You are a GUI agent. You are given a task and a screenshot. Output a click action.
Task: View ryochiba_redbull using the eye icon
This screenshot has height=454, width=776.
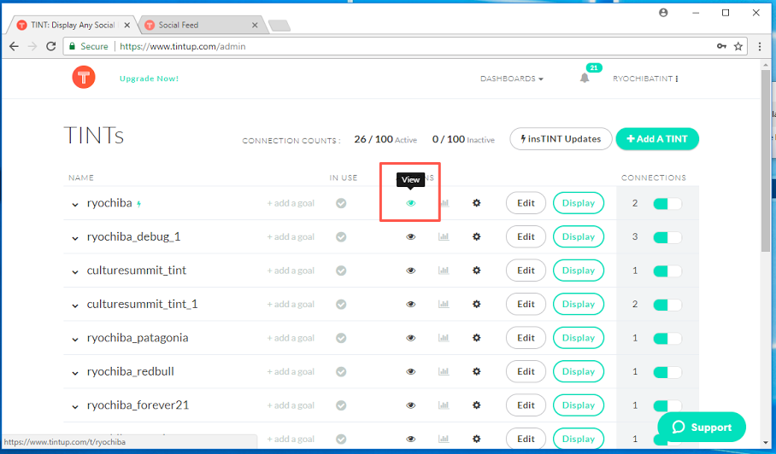[x=411, y=371]
